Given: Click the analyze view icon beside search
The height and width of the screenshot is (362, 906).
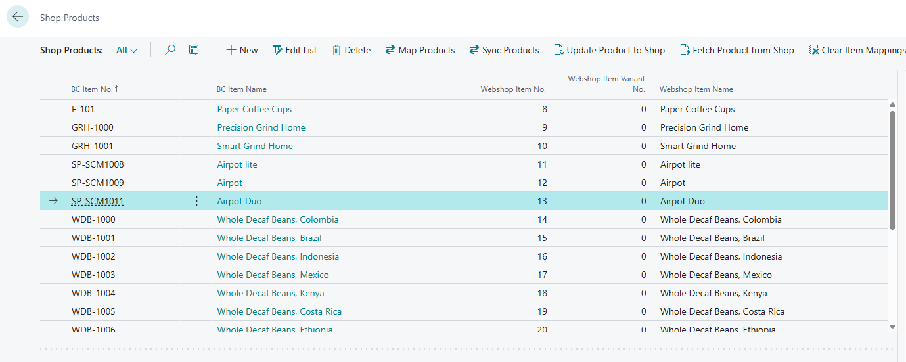Looking at the screenshot, I should tap(194, 50).
